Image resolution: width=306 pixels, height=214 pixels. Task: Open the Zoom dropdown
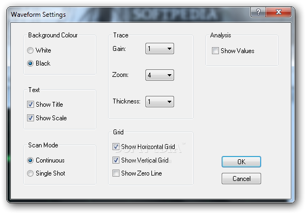pos(159,75)
